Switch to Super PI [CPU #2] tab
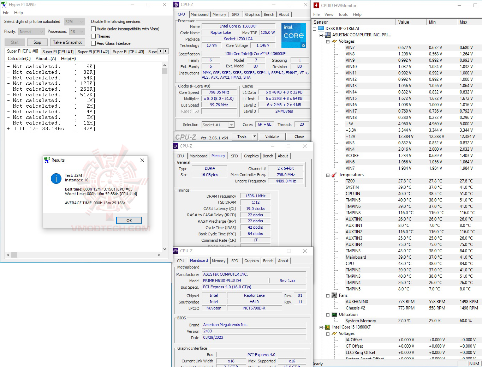Viewport: 482px width, 367px height. click(93, 52)
